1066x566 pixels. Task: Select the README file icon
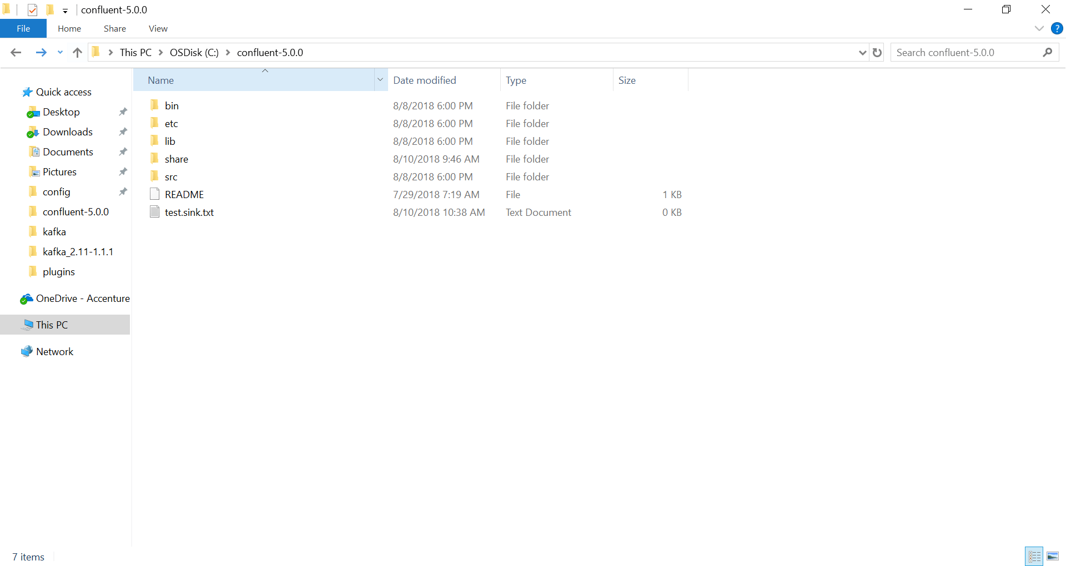coord(155,194)
